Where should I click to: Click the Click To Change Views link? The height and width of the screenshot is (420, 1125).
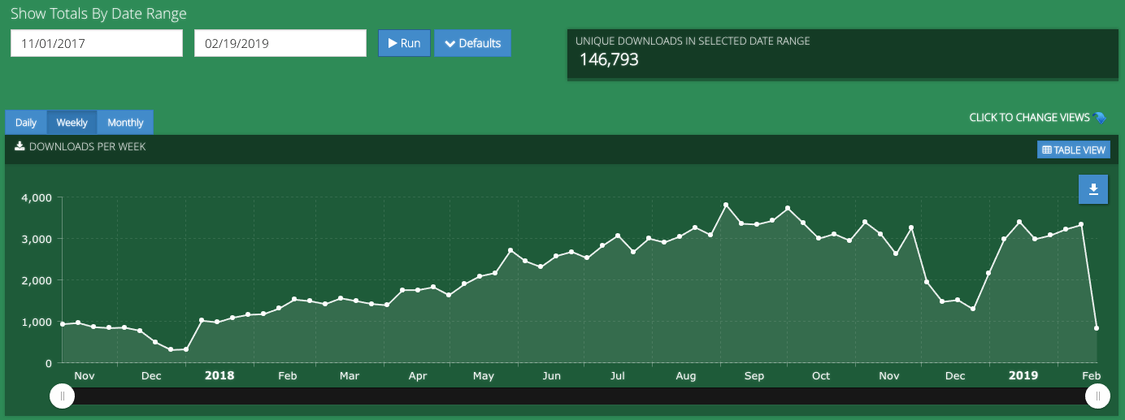point(1029,118)
